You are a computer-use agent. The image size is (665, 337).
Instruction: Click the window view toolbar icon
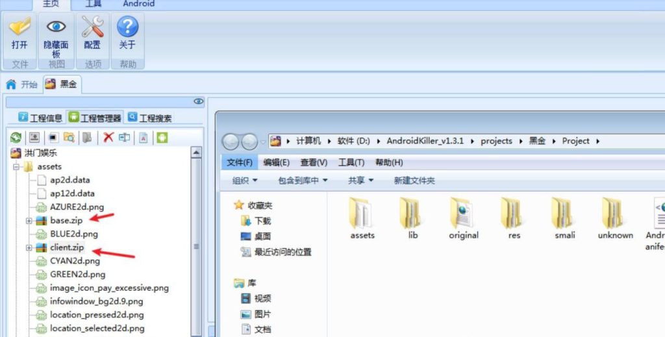click(53, 138)
